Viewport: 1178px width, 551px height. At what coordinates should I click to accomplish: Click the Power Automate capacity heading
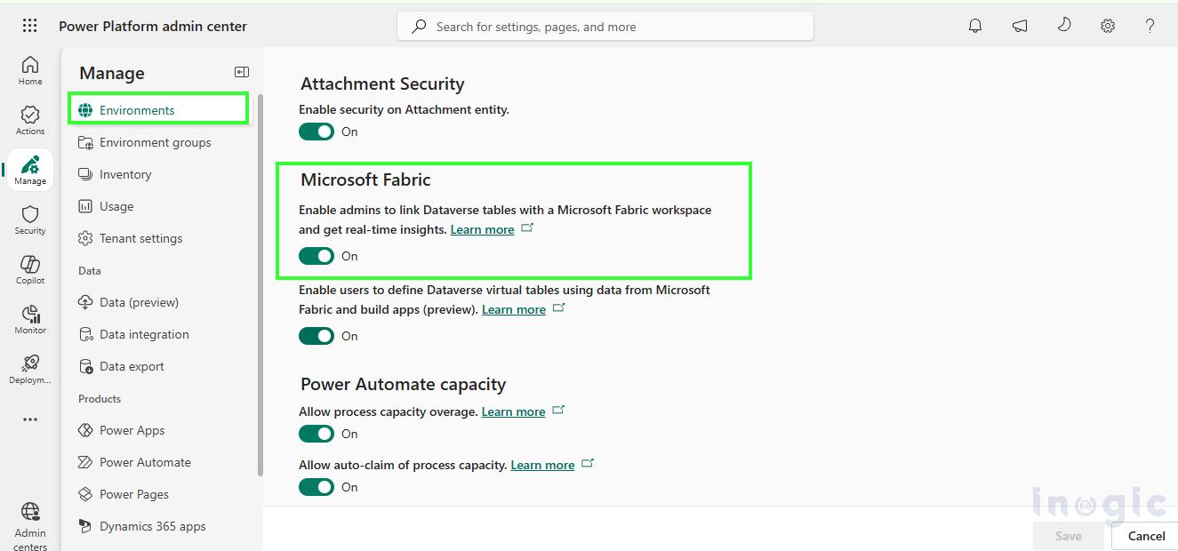(x=403, y=384)
